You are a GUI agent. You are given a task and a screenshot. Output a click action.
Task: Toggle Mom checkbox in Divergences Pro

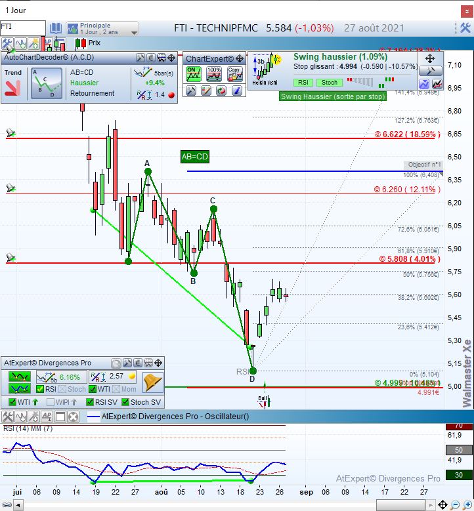click(x=116, y=389)
